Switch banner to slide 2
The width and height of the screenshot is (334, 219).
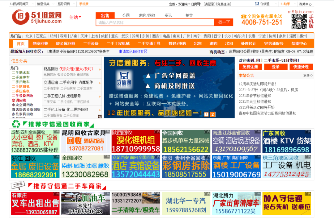212,114
